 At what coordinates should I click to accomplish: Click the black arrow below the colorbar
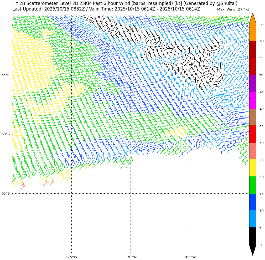pos(252,250)
